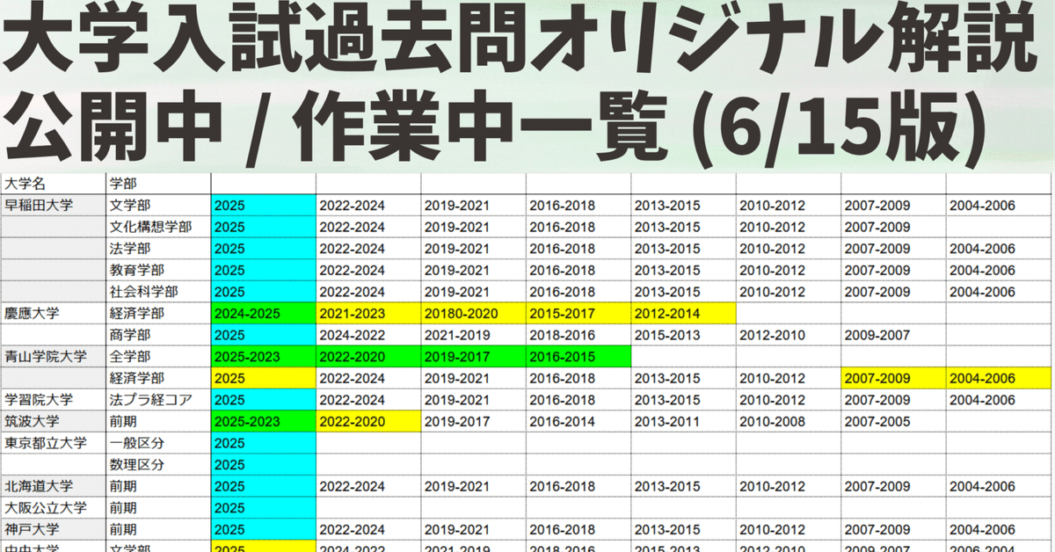Click the yellow 2012-2014 cell
Image resolution: width=1055 pixels, height=552 pixels.
coord(683,313)
